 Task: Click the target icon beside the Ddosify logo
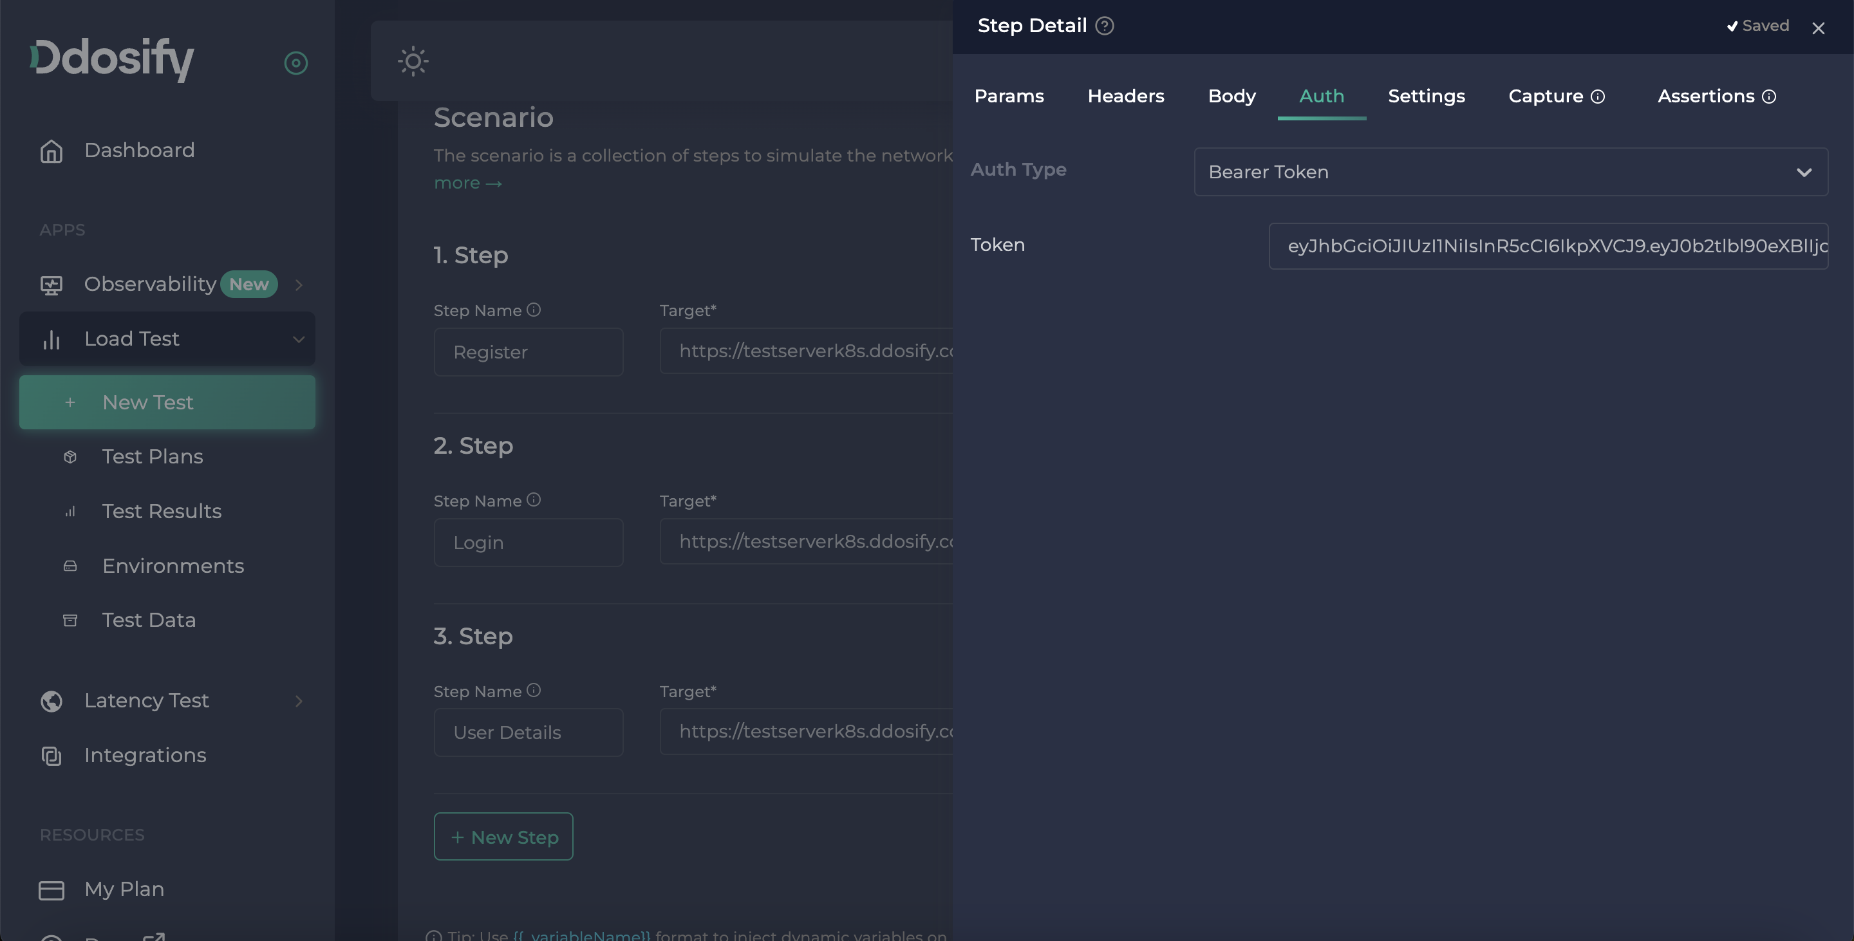pos(296,62)
